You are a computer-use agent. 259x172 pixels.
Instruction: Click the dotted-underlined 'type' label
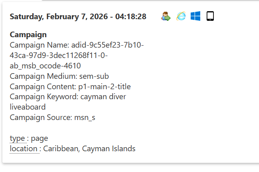tap(17, 138)
